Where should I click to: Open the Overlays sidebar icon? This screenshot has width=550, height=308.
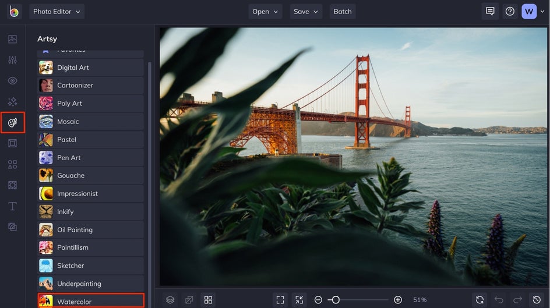(x=13, y=185)
